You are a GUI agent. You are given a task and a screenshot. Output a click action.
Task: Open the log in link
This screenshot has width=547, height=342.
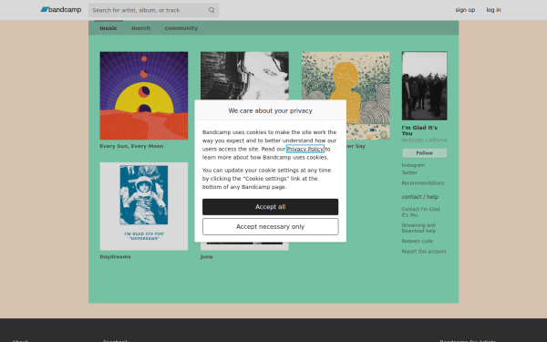pos(493,10)
